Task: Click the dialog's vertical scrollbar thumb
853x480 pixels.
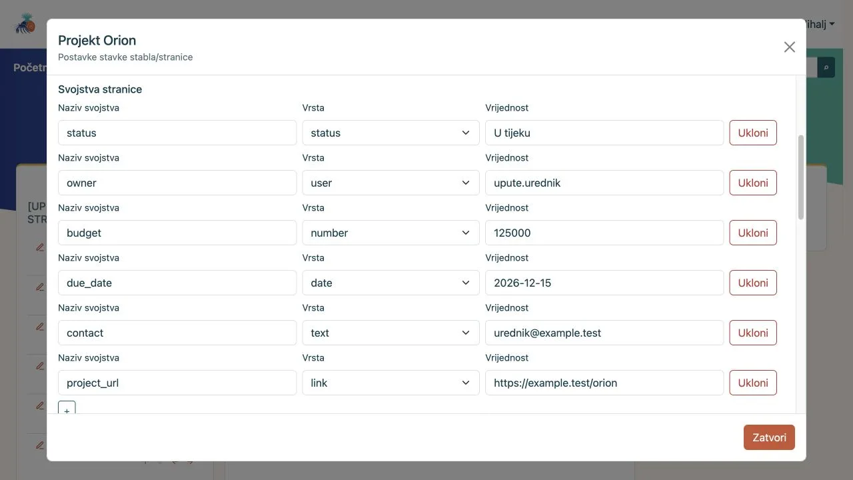Action: click(801, 177)
